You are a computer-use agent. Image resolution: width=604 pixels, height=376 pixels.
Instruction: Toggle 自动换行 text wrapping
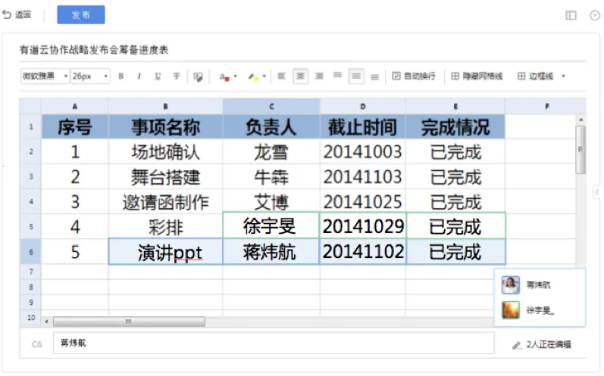click(x=414, y=76)
